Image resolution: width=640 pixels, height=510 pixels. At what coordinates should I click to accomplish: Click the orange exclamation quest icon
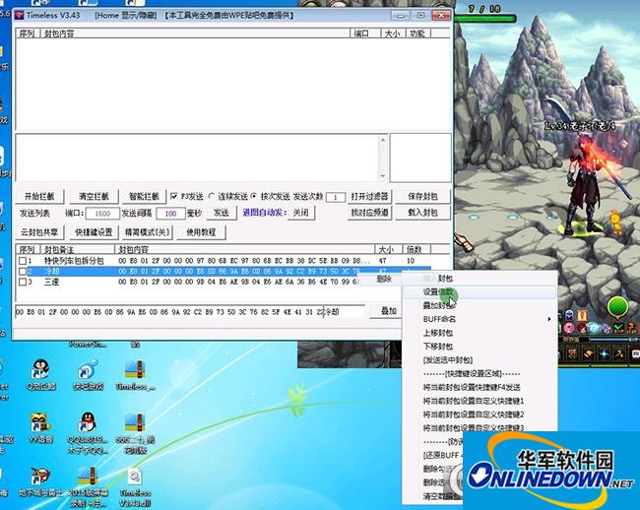coord(583,315)
